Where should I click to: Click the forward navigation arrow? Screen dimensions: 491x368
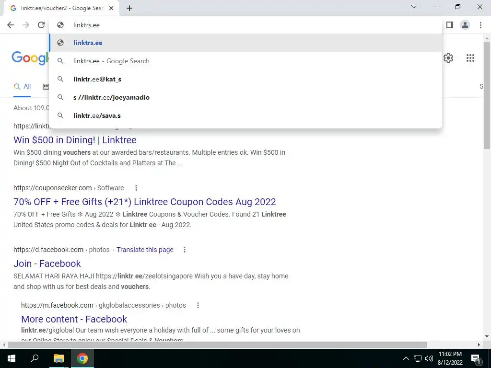tap(26, 25)
